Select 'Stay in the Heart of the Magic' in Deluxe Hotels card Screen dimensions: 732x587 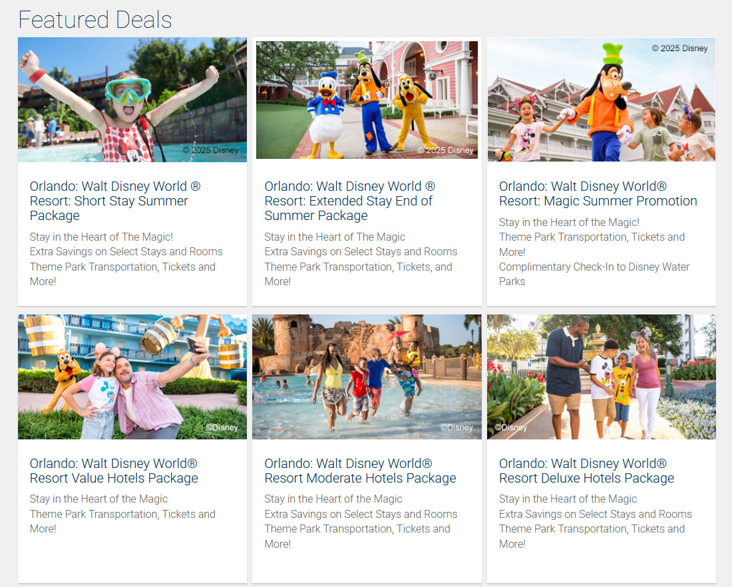(568, 499)
